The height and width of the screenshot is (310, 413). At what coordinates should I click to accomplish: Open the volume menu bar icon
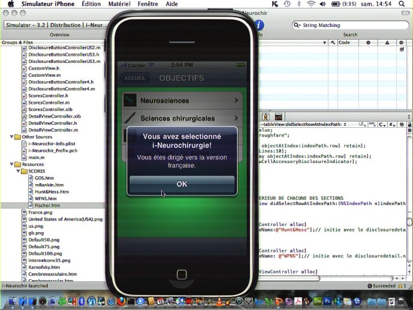point(322,4)
